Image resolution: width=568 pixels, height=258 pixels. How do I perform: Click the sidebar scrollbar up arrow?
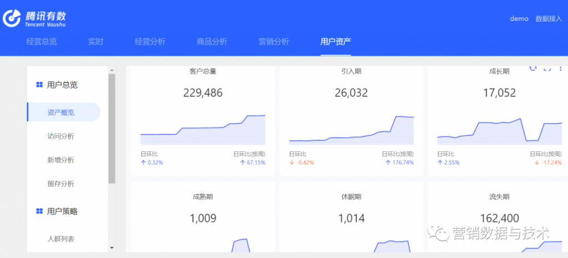click(111, 70)
